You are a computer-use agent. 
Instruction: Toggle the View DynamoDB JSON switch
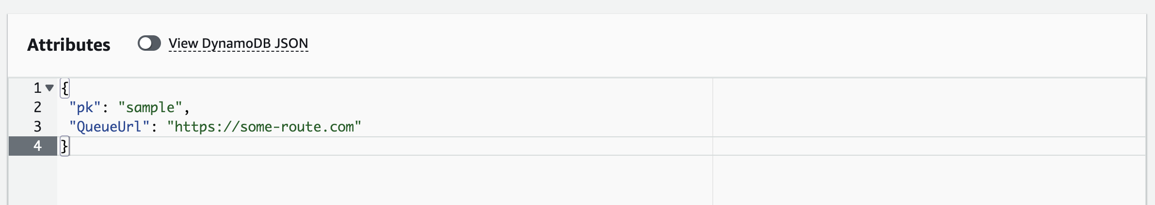click(149, 44)
